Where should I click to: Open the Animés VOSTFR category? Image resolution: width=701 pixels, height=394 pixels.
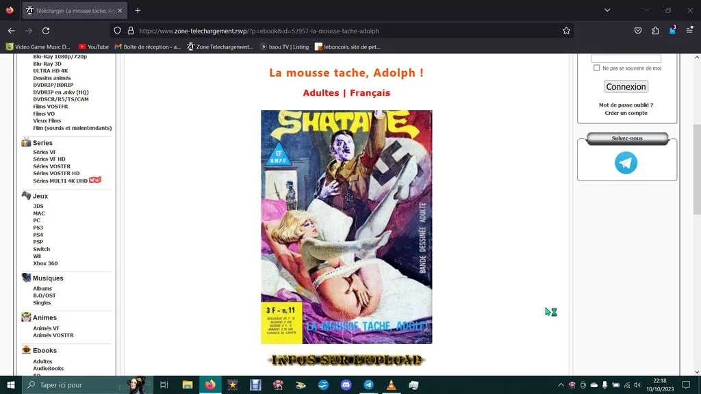pyautogui.click(x=53, y=335)
